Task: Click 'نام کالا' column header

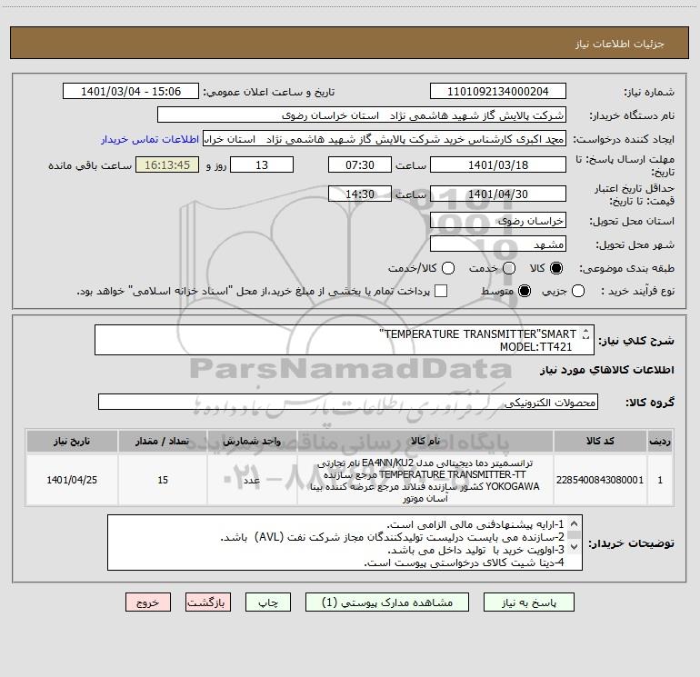Action: [425, 441]
